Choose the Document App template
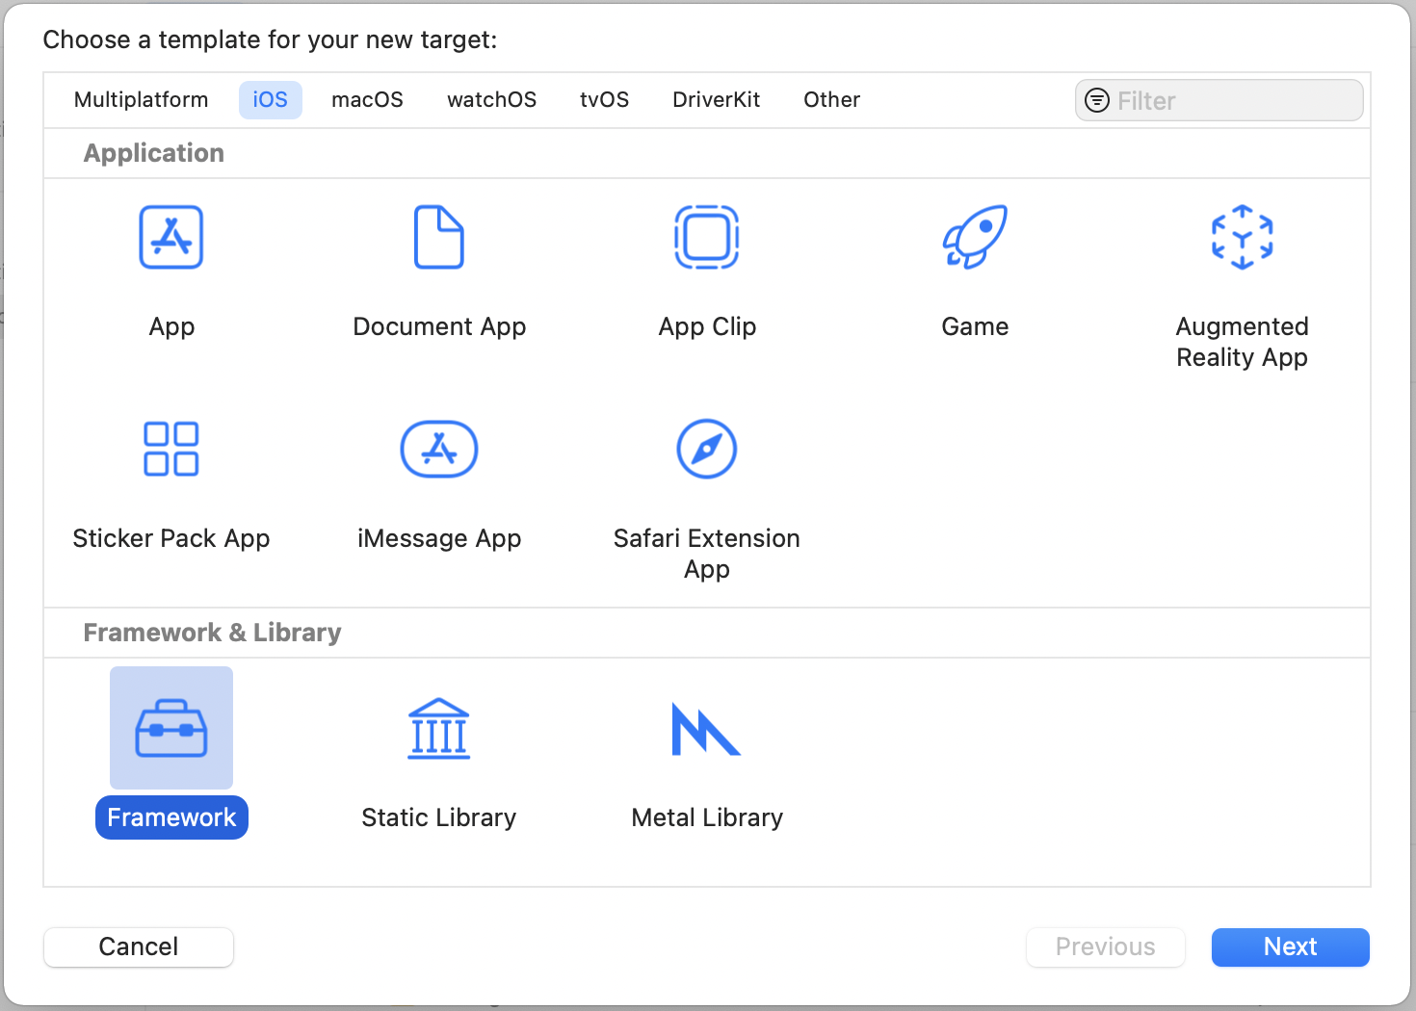 (439, 237)
